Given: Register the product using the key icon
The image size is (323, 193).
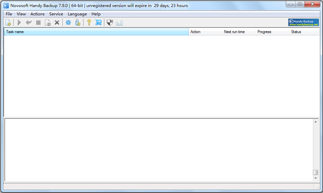Looking at the screenshot, I should [89, 22].
